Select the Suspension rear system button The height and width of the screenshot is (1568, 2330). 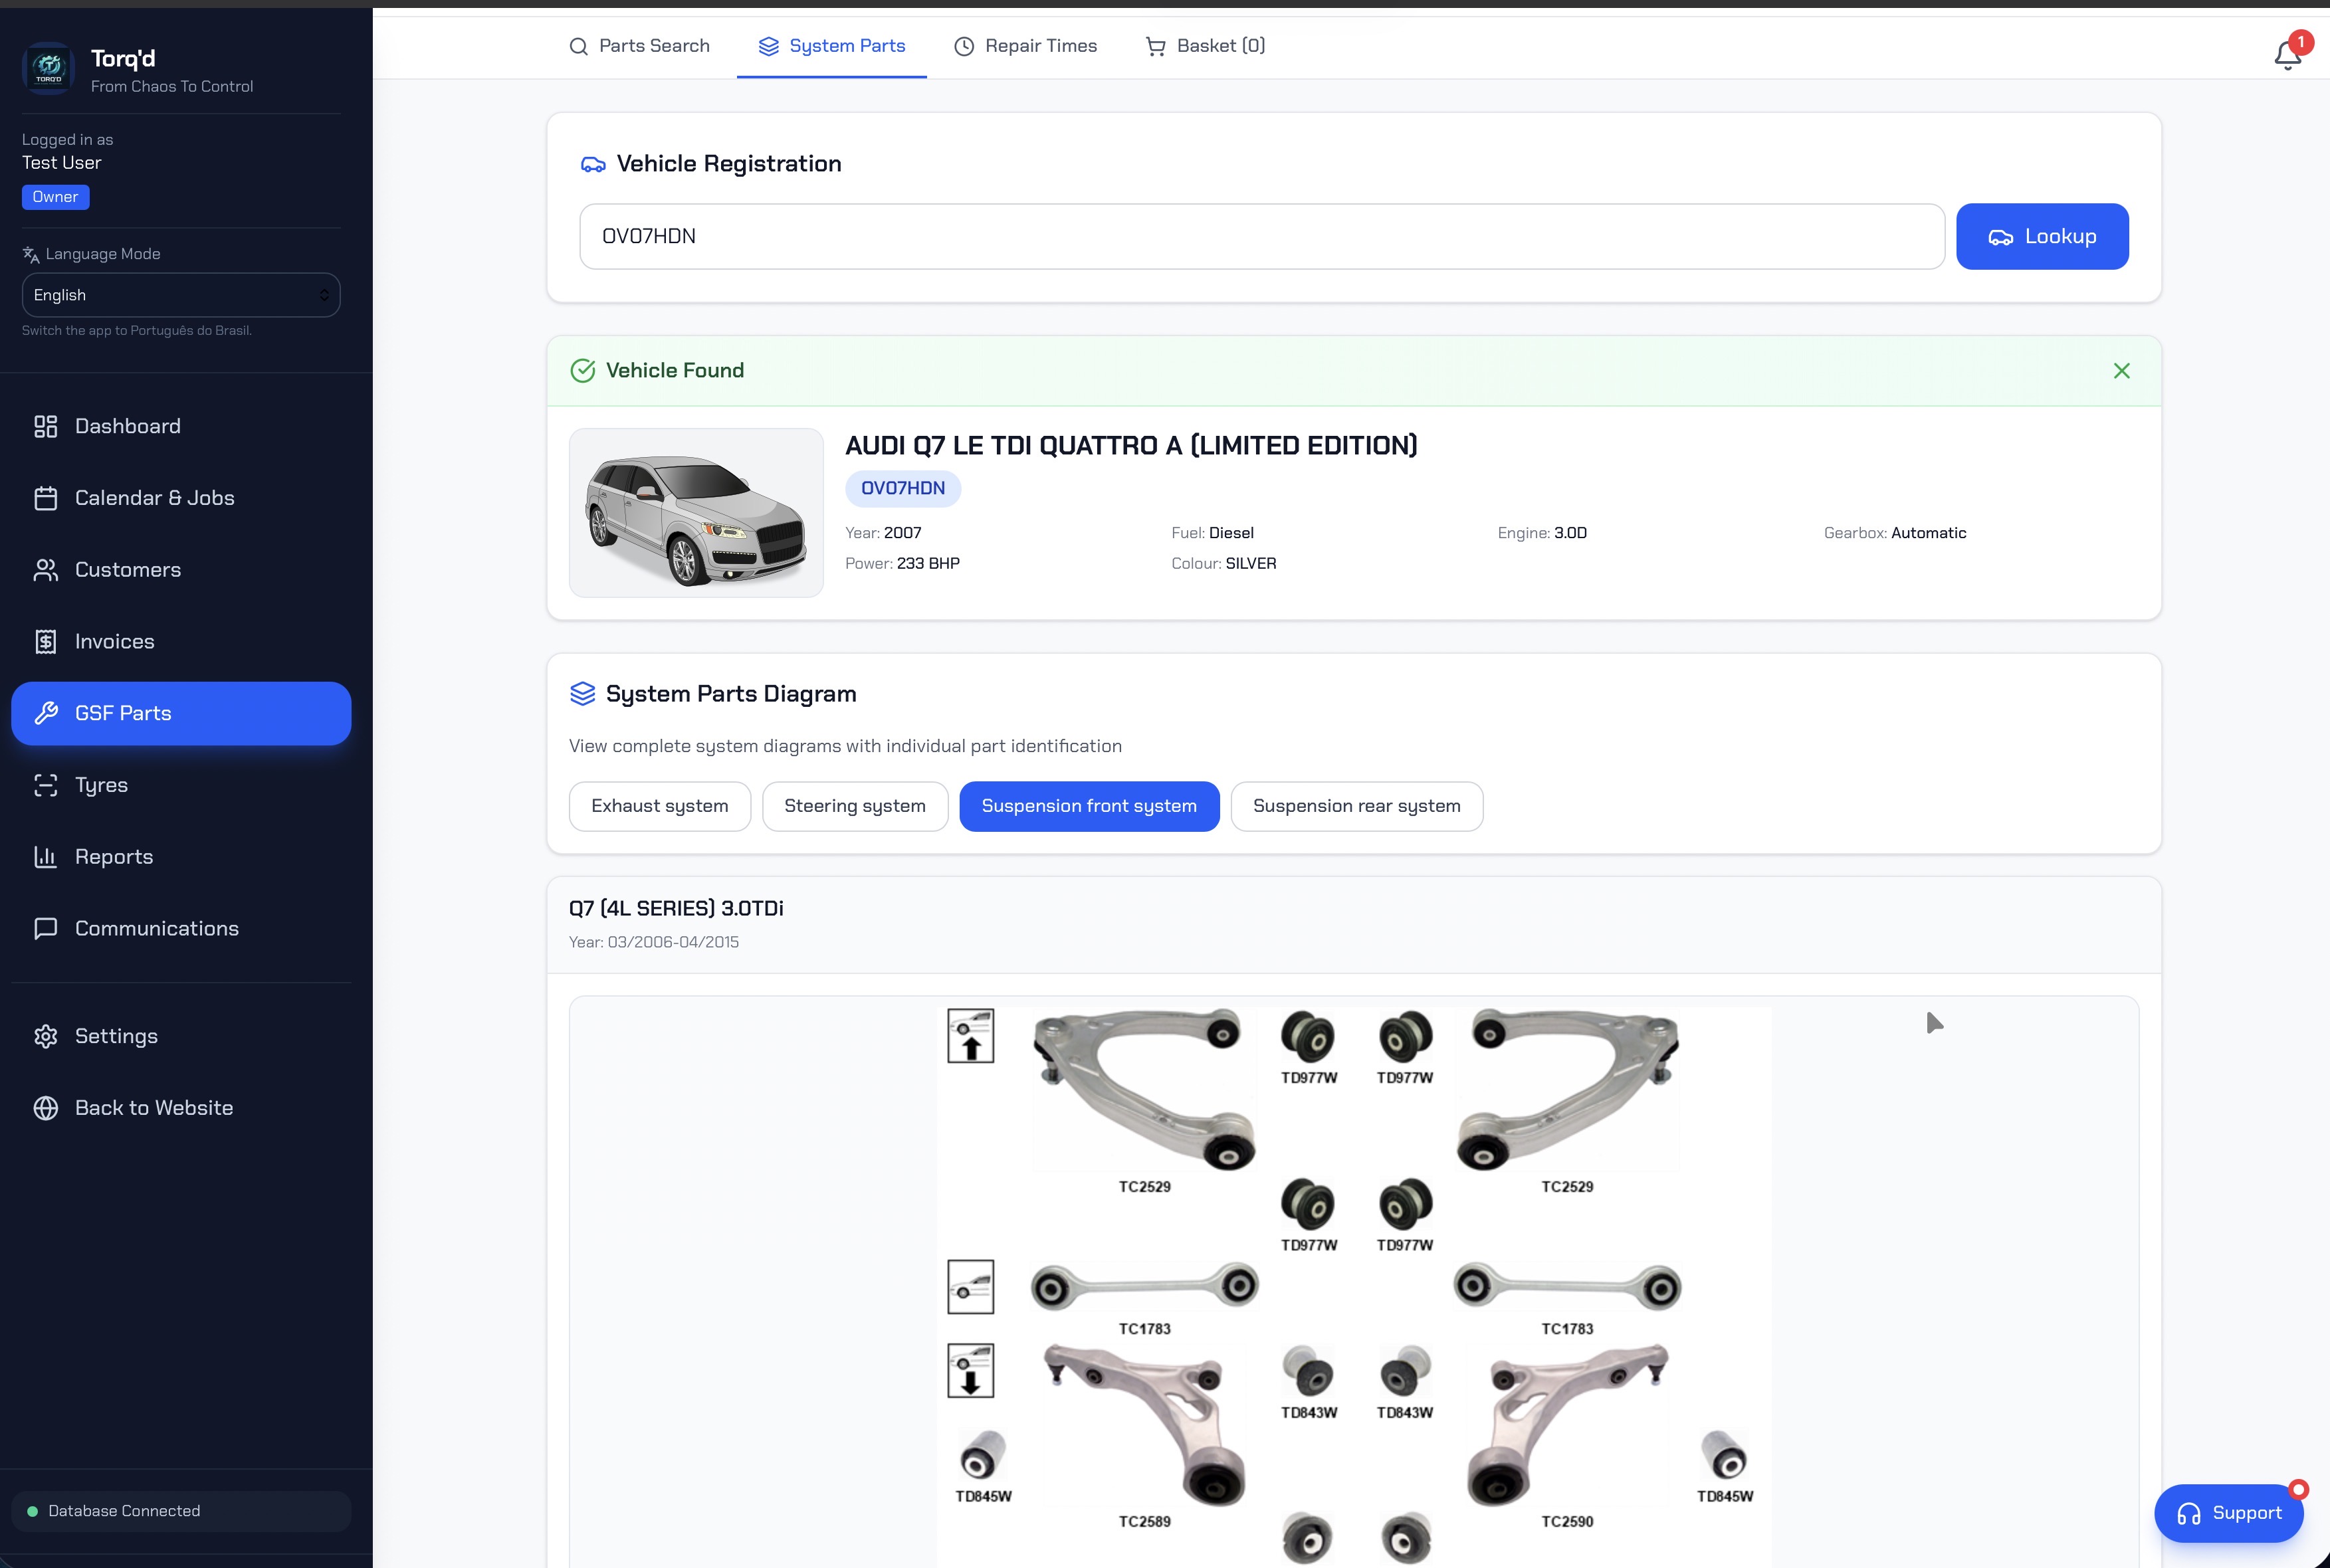pyautogui.click(x=1357, y=806)
